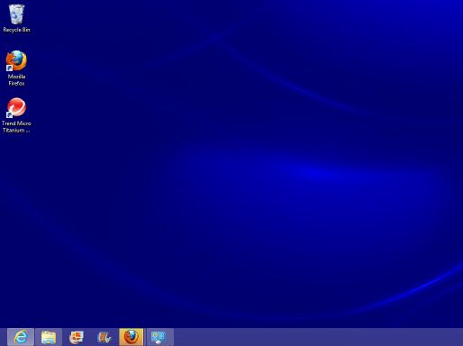Click the fox-and-globe logo on the desktop
Viewport: 463px width, 346px height.
(x=16, y=60)
